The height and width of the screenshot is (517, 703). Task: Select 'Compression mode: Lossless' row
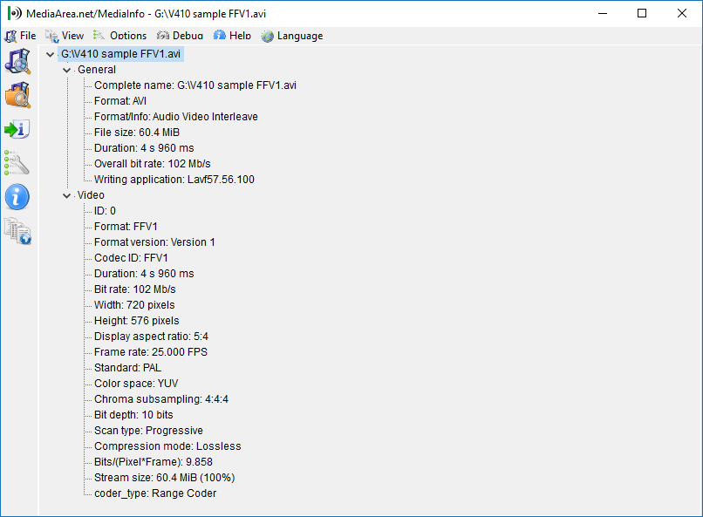pos(167,446)
